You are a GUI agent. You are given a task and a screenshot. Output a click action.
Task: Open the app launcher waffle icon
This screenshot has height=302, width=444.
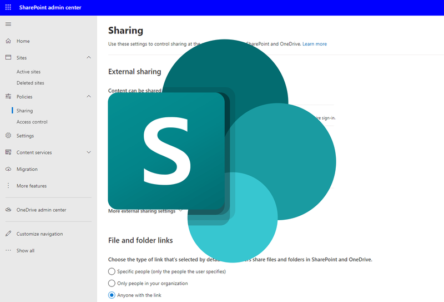[x=8, y=7]
